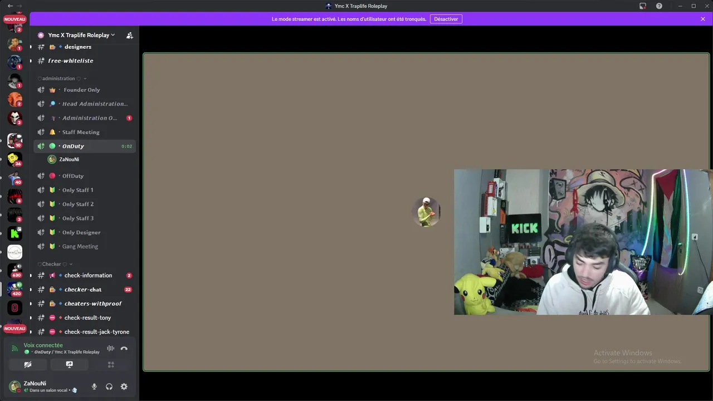Toggle screen sharing in the voice panel
This screenshot has height=401, width=713.
pyautogui.click(x=69, y=364)
